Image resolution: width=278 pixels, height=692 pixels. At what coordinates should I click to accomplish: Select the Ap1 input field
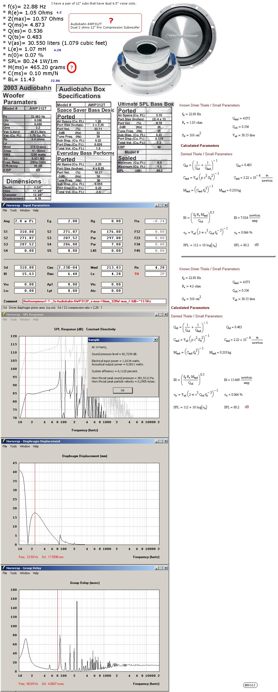coord(68,284)
